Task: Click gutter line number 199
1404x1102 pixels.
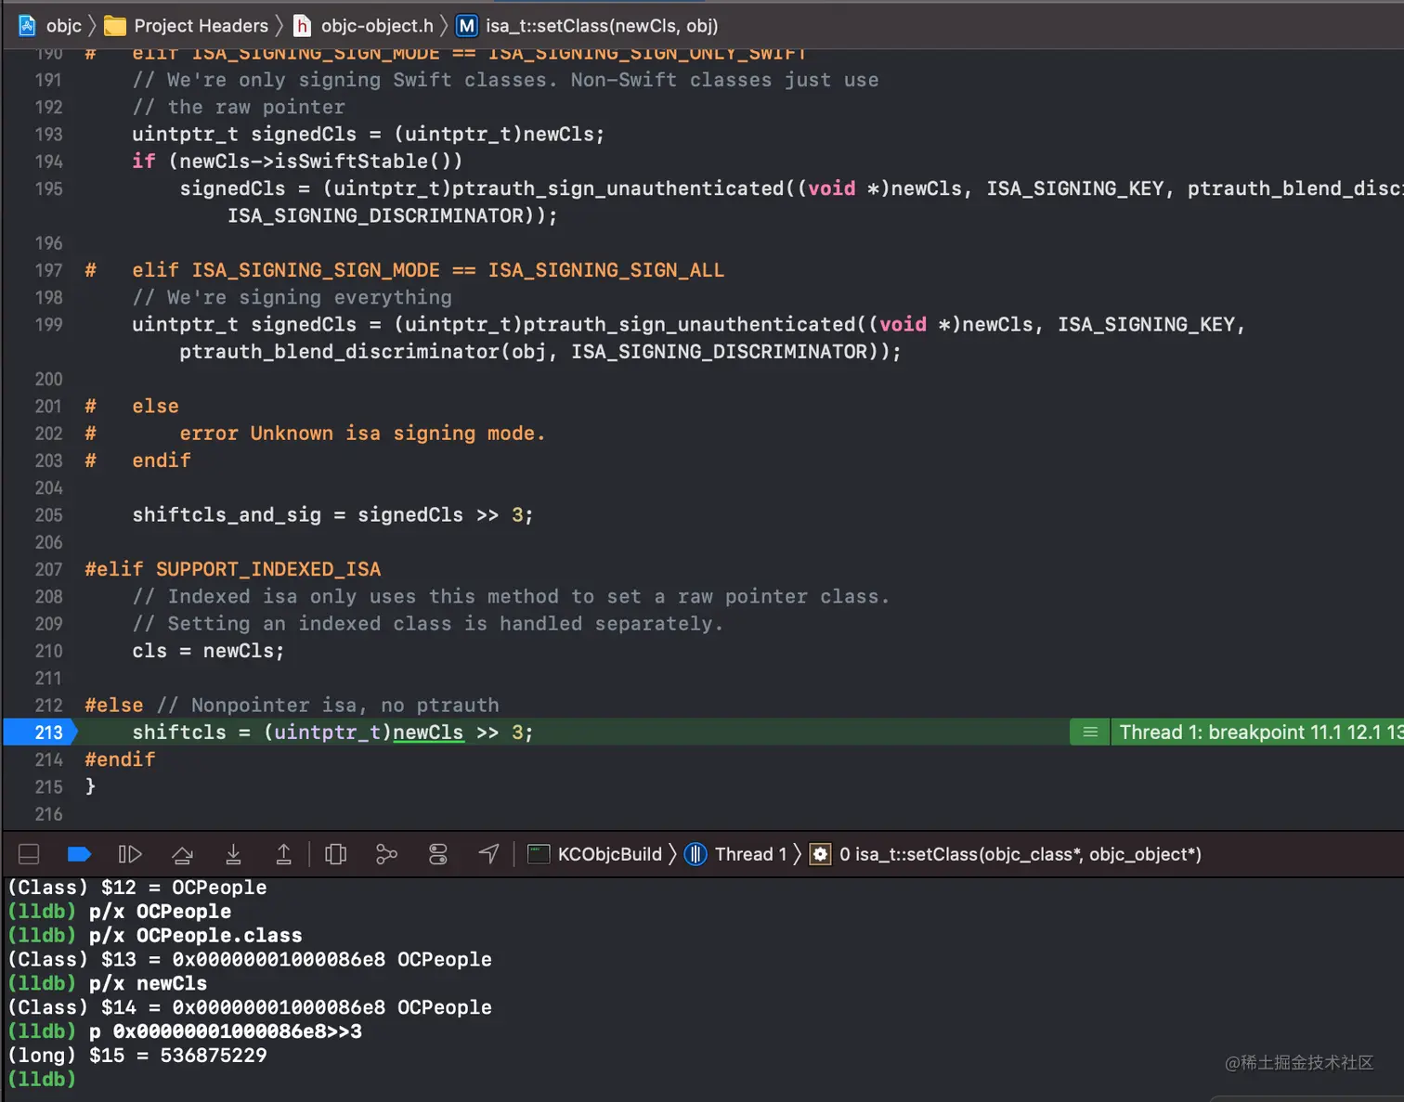Action: point(49,325)
